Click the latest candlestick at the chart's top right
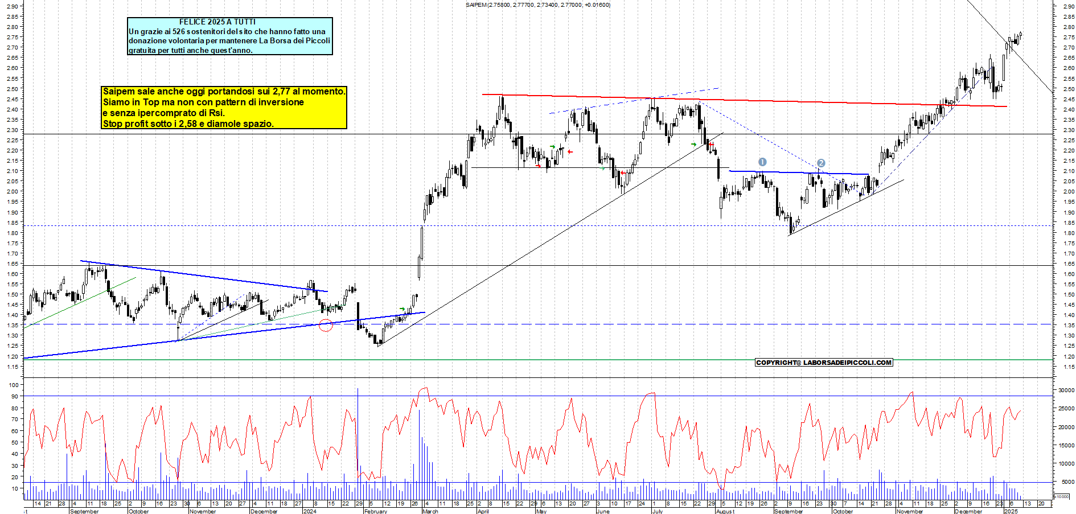This screenshot has height=514, width=1076. pos(1020,35)
